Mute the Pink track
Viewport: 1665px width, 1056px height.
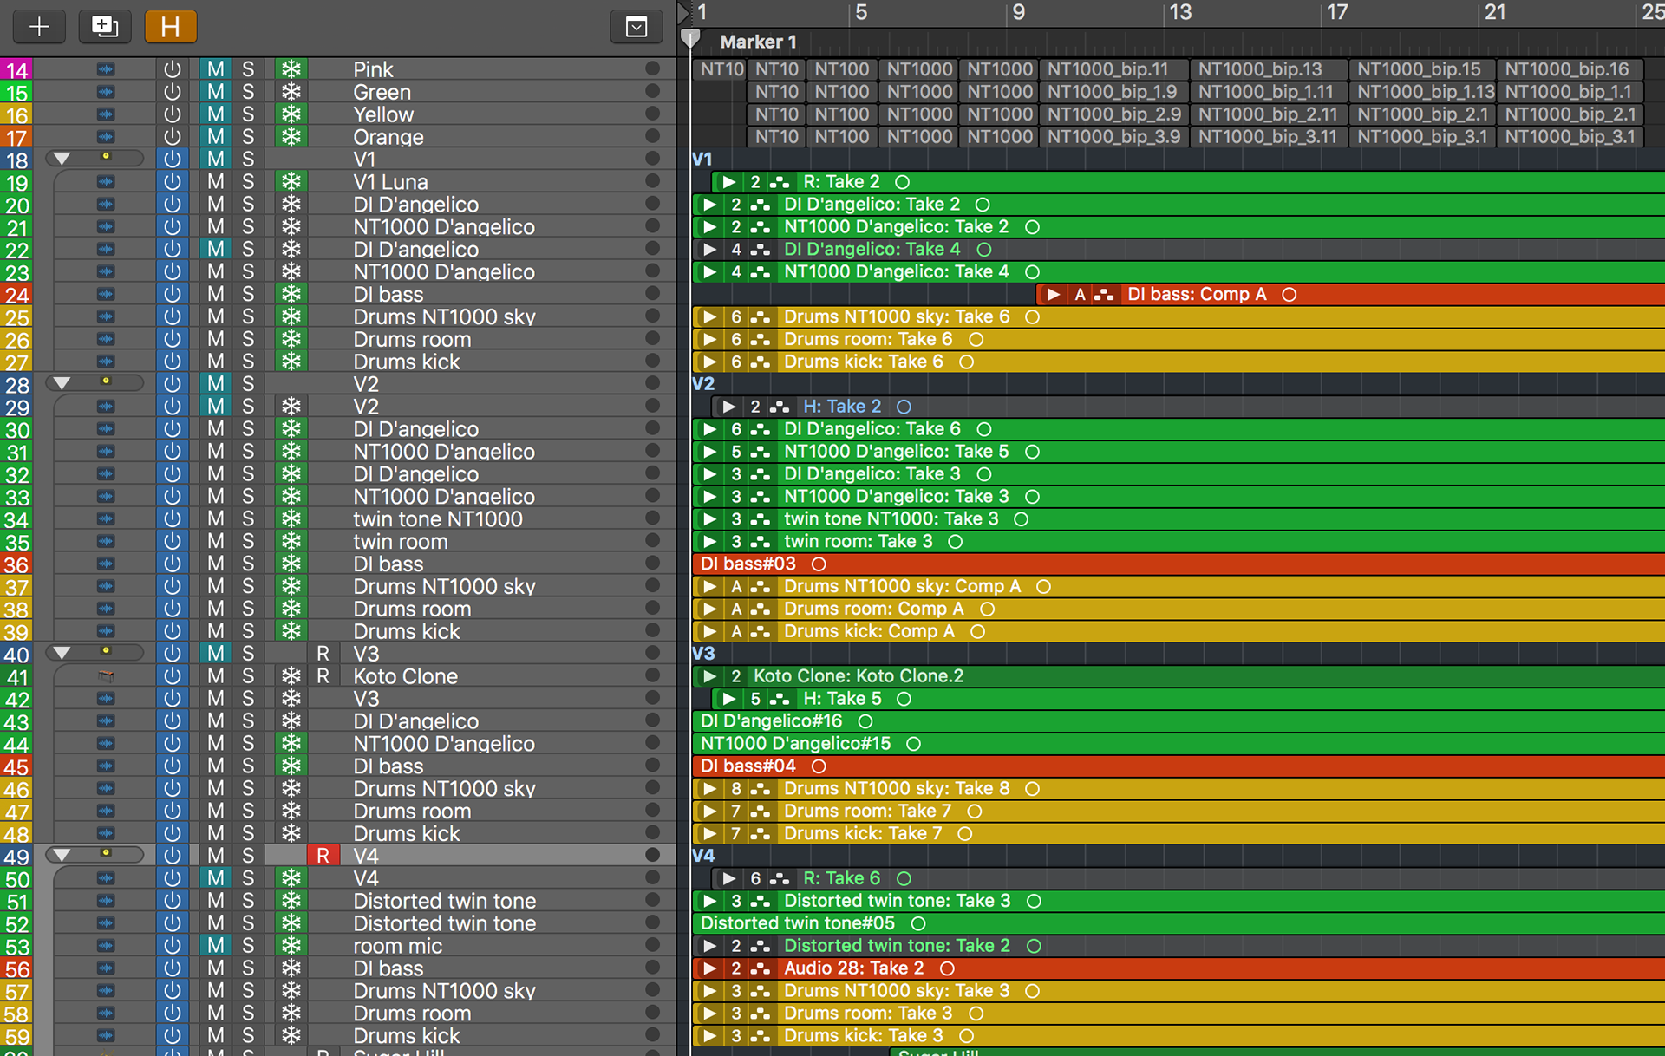215,69
